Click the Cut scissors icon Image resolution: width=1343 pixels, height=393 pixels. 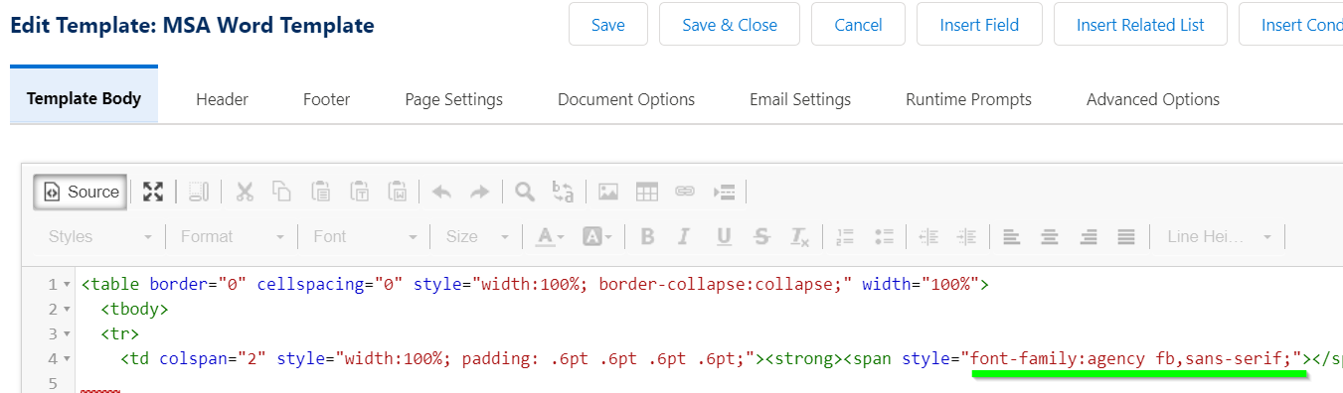pyautogui.click(x=245, y=192)
